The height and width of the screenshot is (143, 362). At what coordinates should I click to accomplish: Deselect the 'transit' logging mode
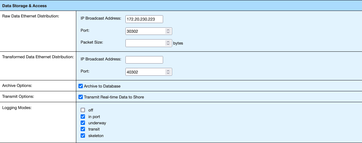tap(83, 129)
